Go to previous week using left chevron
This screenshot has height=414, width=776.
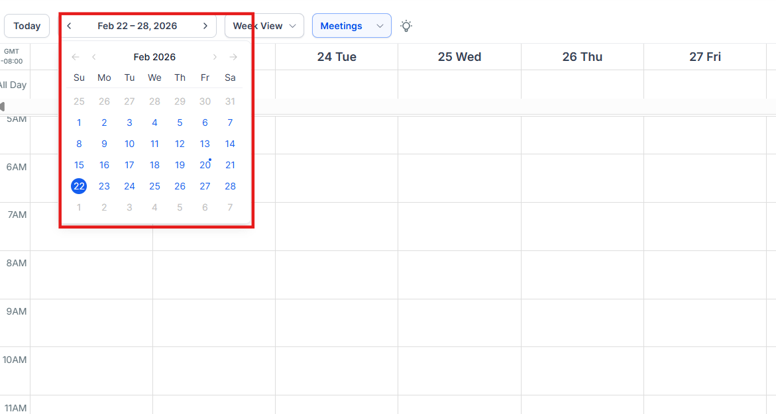(70, 26)
